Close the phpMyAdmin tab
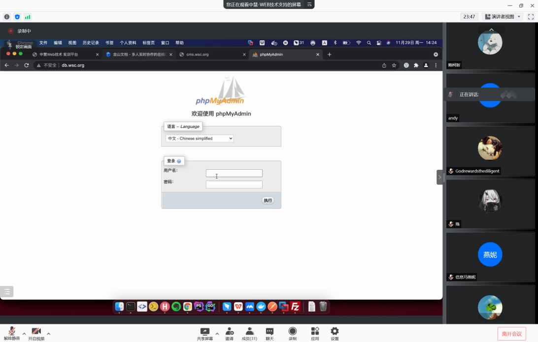The height and width of the screenshot is (342, 538). (318, 55)
